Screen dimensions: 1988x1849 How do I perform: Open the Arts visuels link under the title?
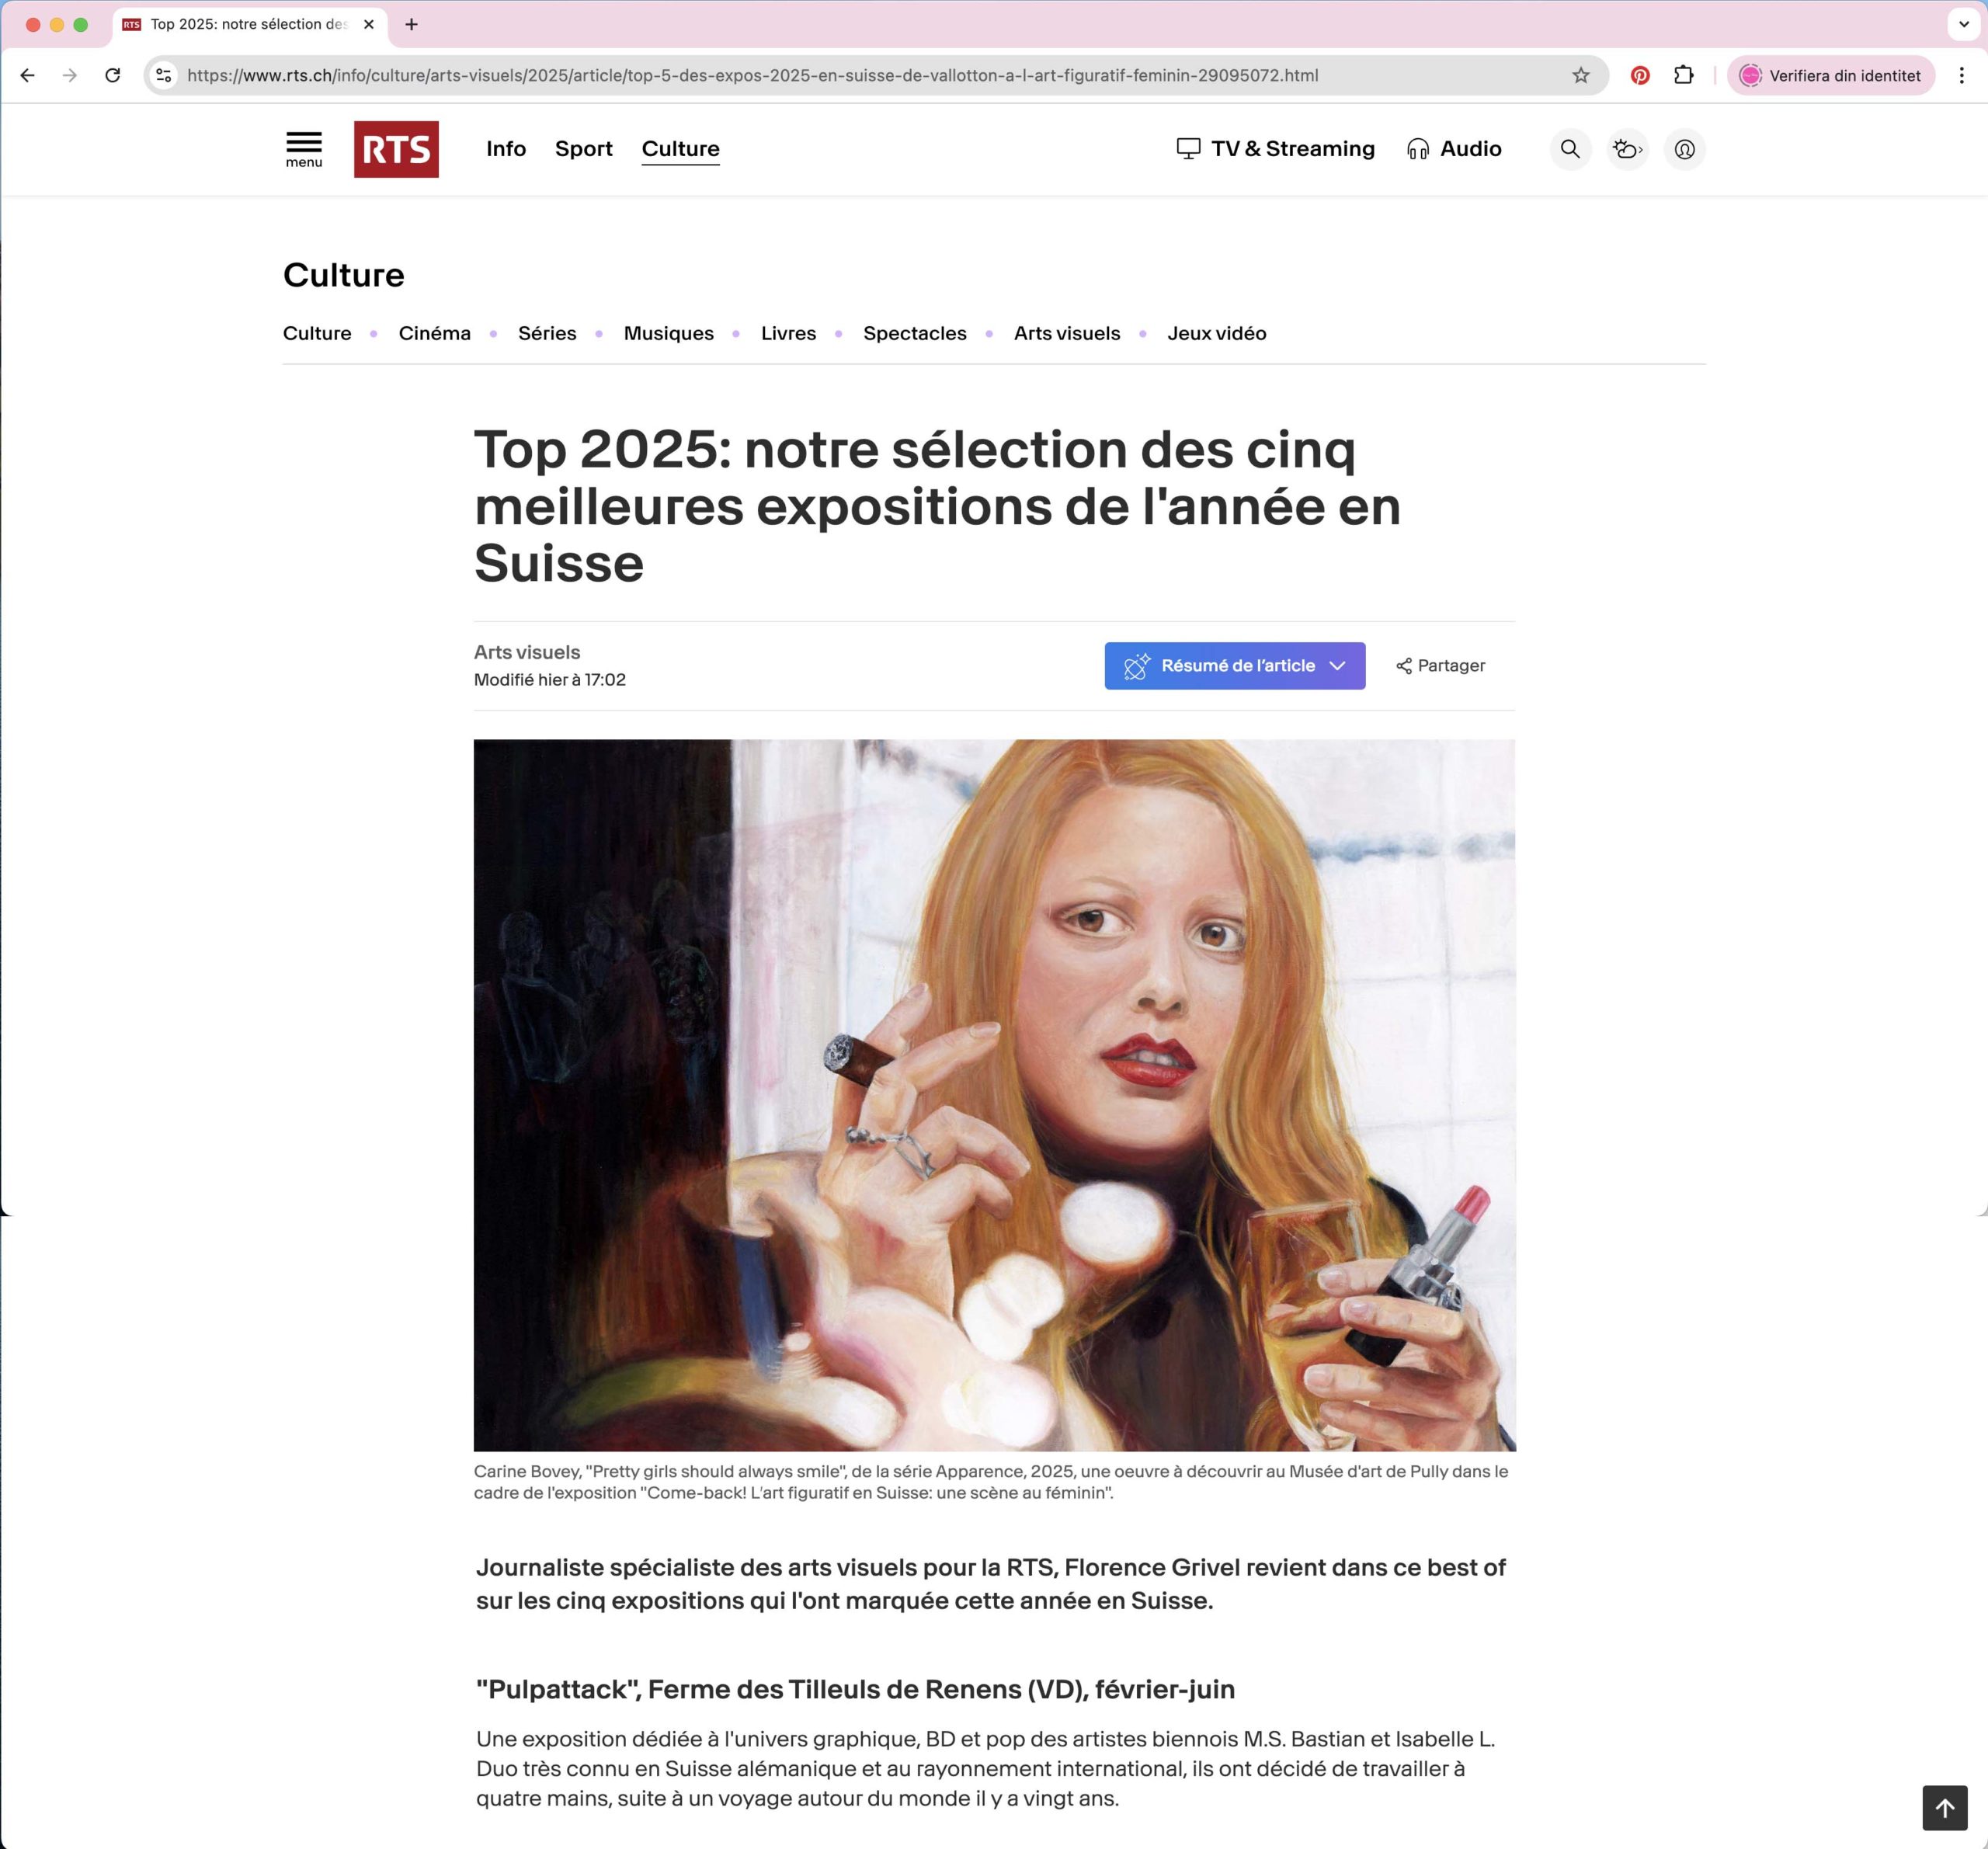527,652
